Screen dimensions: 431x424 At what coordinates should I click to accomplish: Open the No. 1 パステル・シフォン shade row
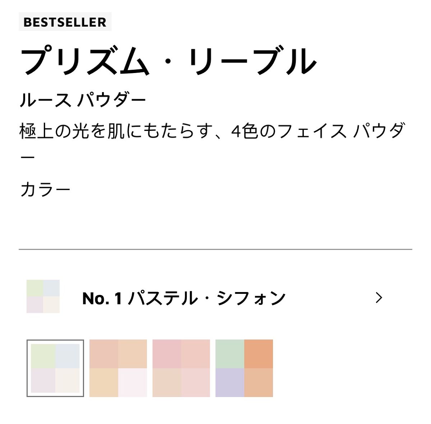[x=183, y=298]
